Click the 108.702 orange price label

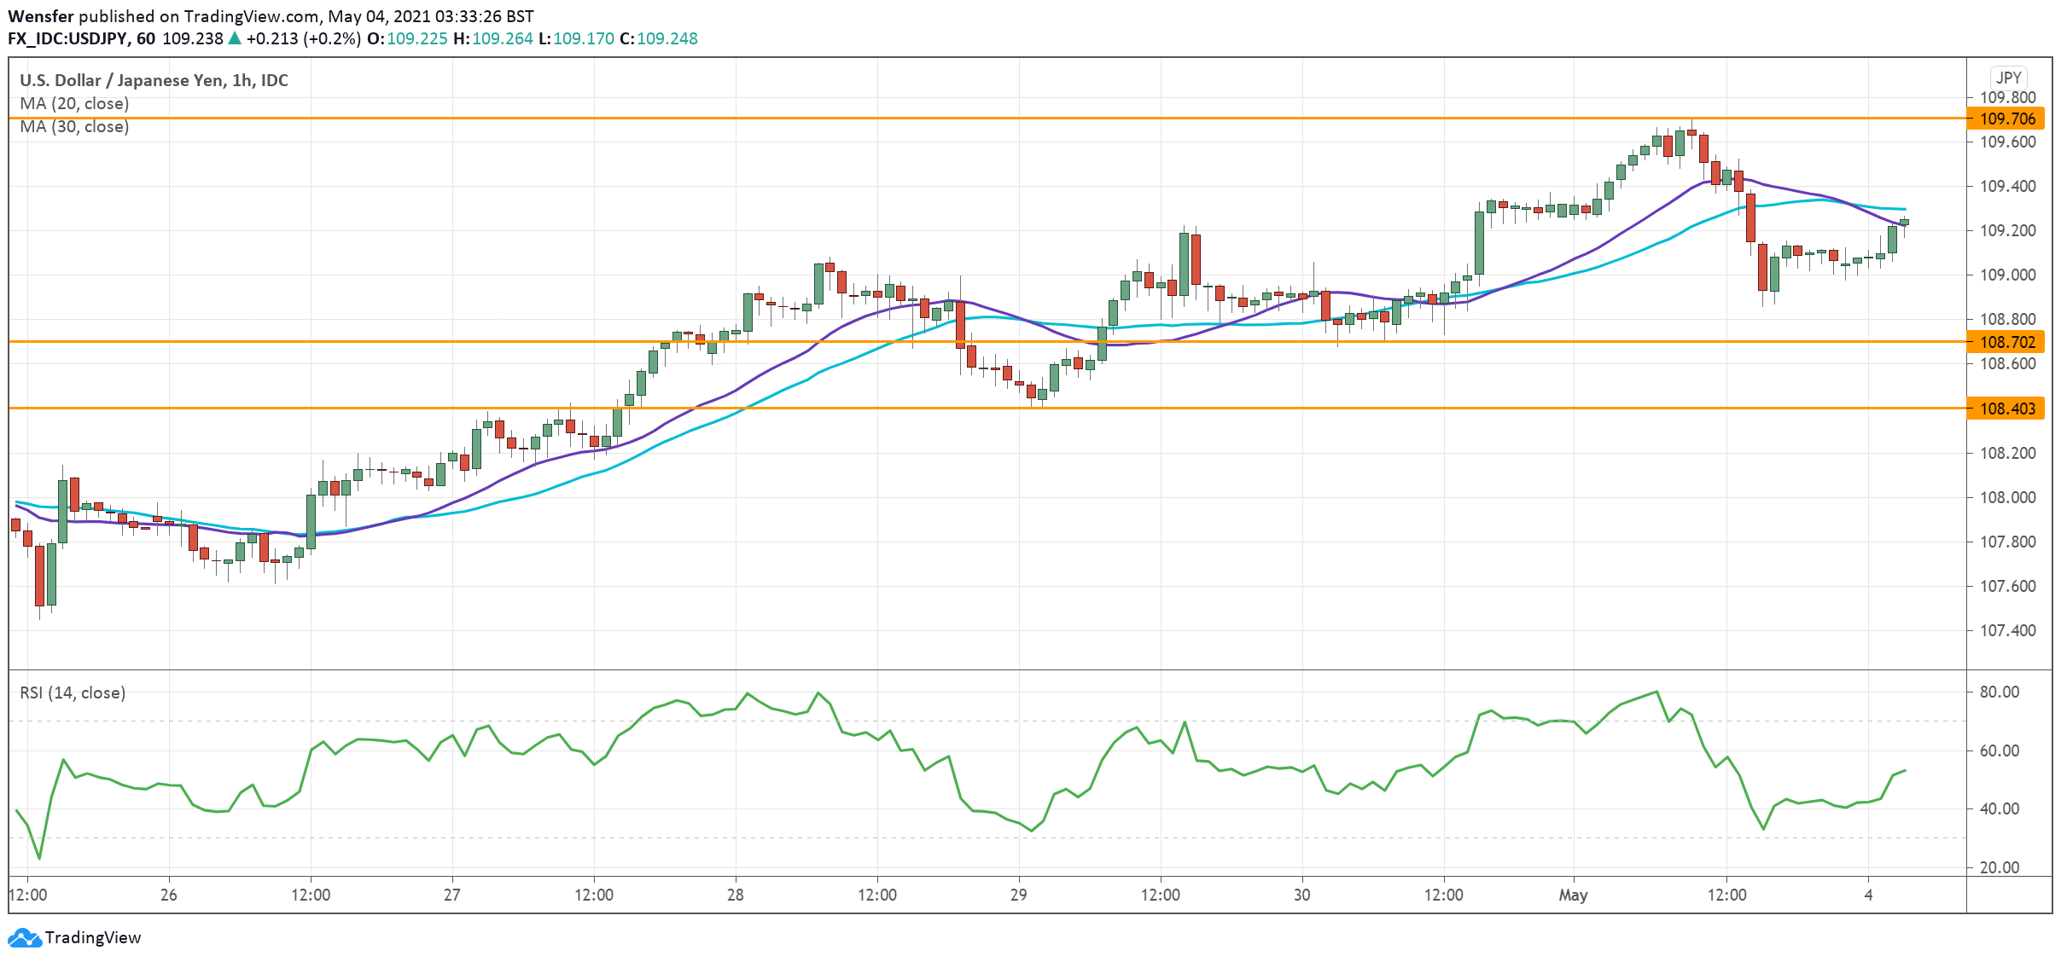2007,342
